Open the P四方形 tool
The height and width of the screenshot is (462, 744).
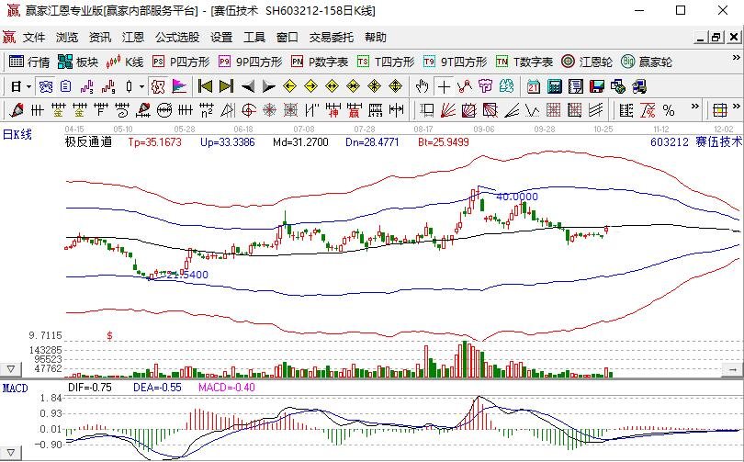point(181,62)
